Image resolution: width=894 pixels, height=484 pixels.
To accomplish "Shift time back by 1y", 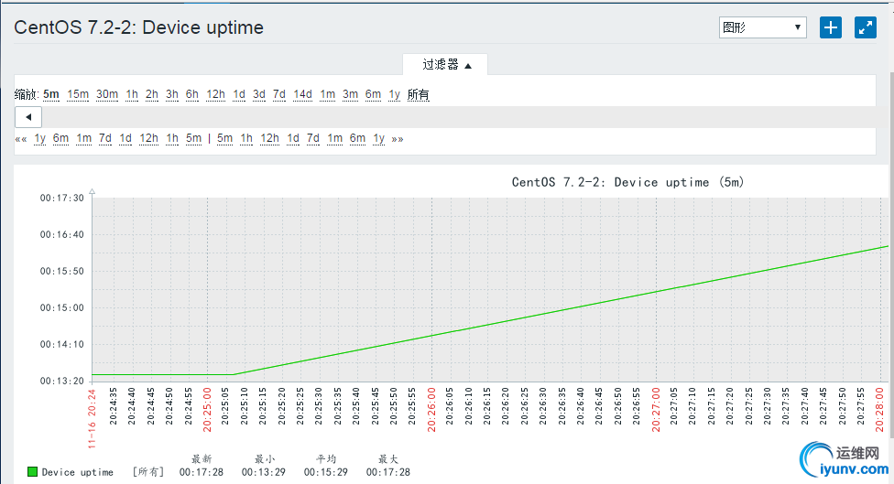I will 40,138.
